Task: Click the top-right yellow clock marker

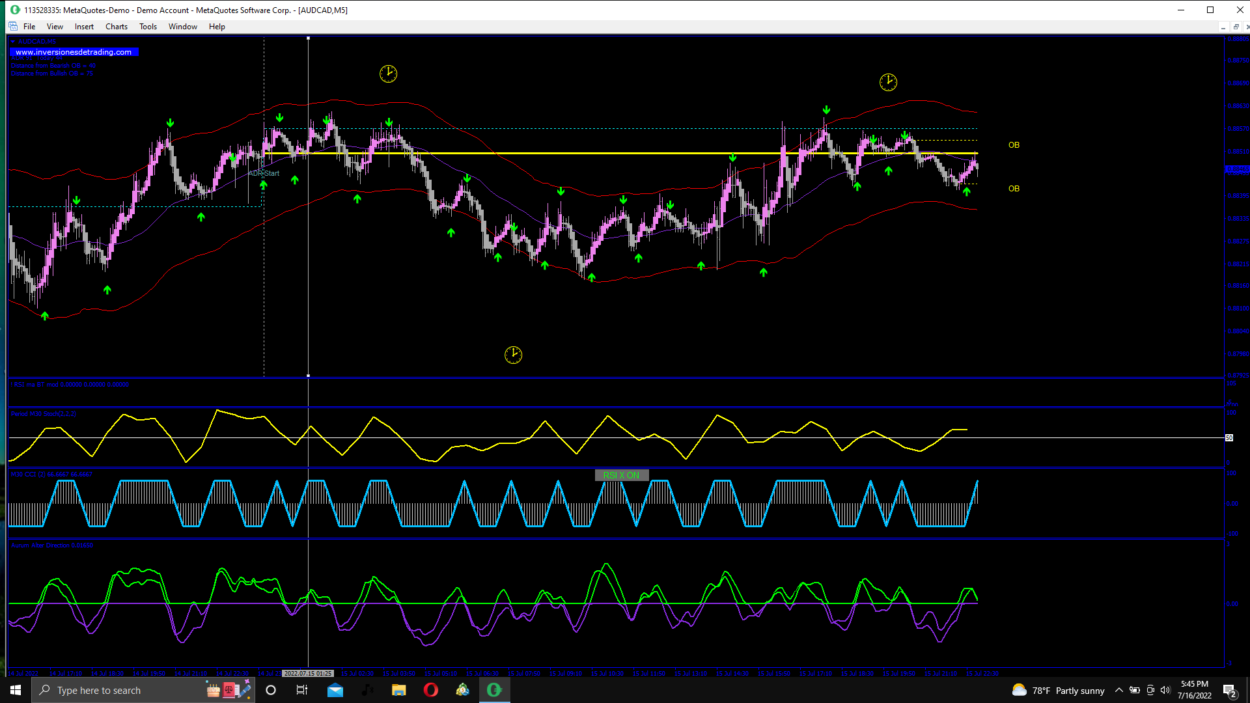Action: pos(888,82)
